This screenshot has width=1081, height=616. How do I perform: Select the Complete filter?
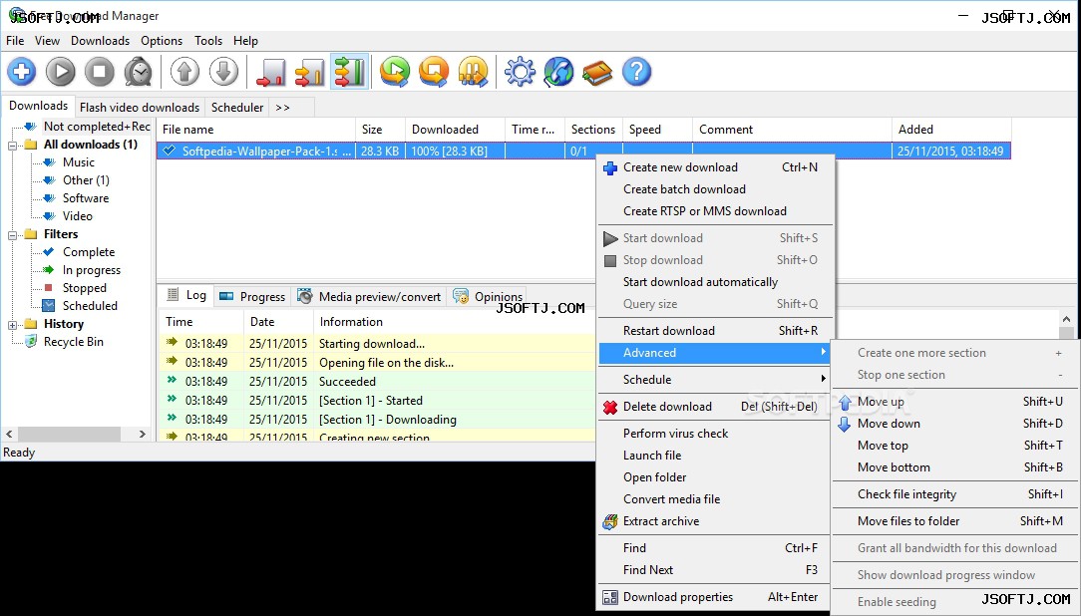[x=88, y=252]
